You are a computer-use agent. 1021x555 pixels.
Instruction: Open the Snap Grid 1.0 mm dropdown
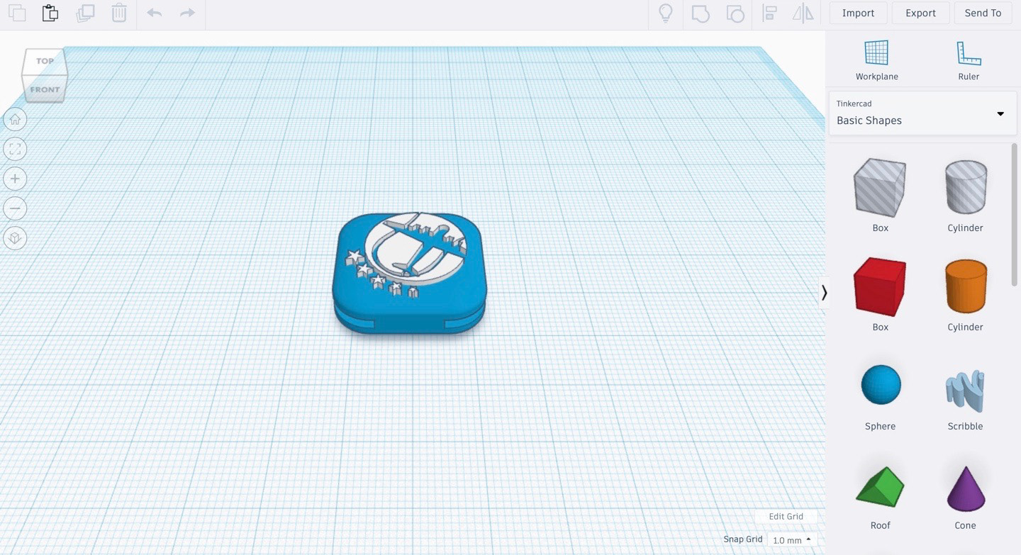pyautogui.click(x=792, y=540)
